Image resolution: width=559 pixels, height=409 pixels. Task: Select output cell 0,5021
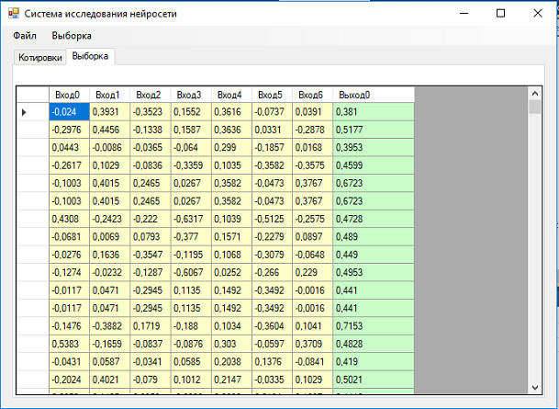(x=374, y=380)
